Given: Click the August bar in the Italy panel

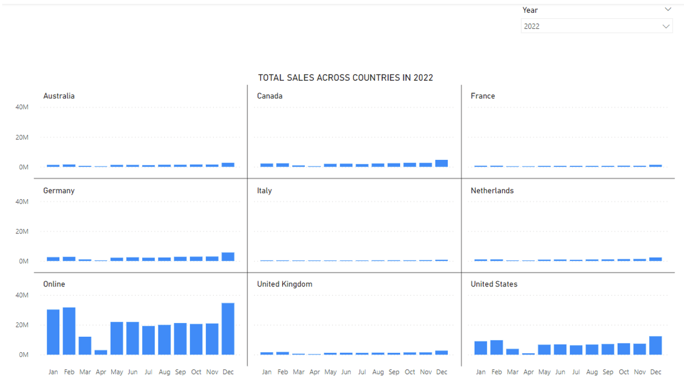Looking at the screenshot, I should tap(378, 260).
